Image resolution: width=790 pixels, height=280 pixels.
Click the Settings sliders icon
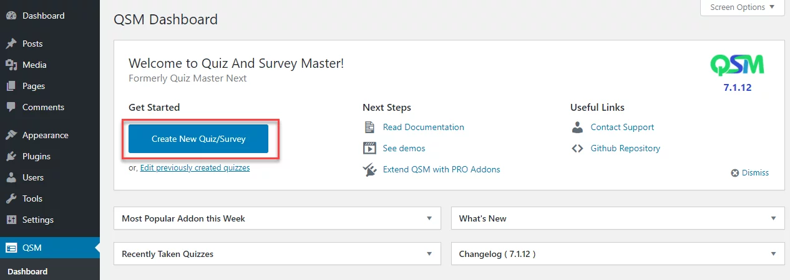click(11, 220)
